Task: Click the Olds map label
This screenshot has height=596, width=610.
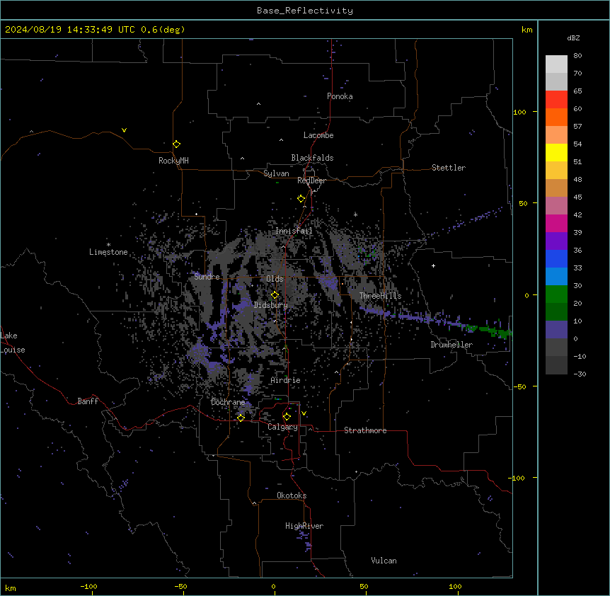Action: (x=275, y=279)
